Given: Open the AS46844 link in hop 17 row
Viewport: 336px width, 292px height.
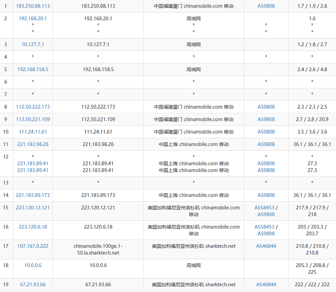Looking at the screenshot, I should tap(266, 246).
